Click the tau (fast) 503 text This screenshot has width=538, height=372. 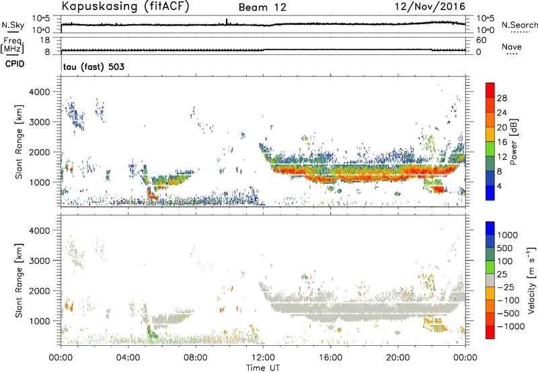[x=93, y=66]
